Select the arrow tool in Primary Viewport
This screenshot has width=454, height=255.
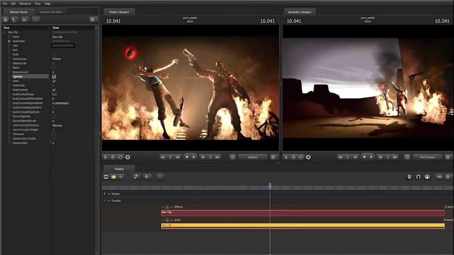click(105, 157)
